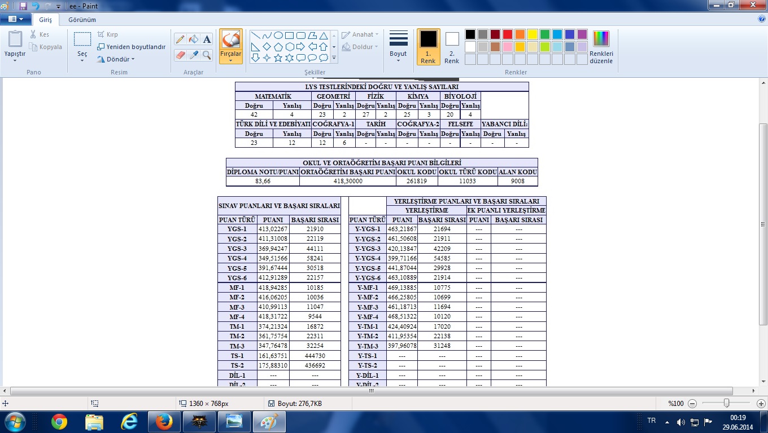Screen dimensions: 768x433
Task: Activate the 2. Renk color selector
Action: [x=452, y=47]
